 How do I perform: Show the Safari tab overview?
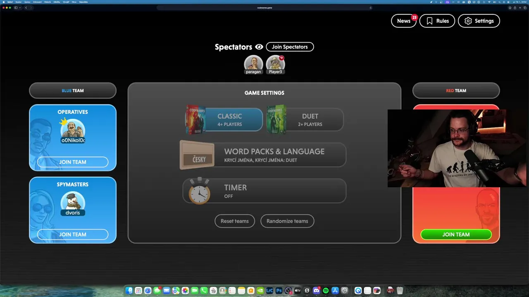(525, 7)
